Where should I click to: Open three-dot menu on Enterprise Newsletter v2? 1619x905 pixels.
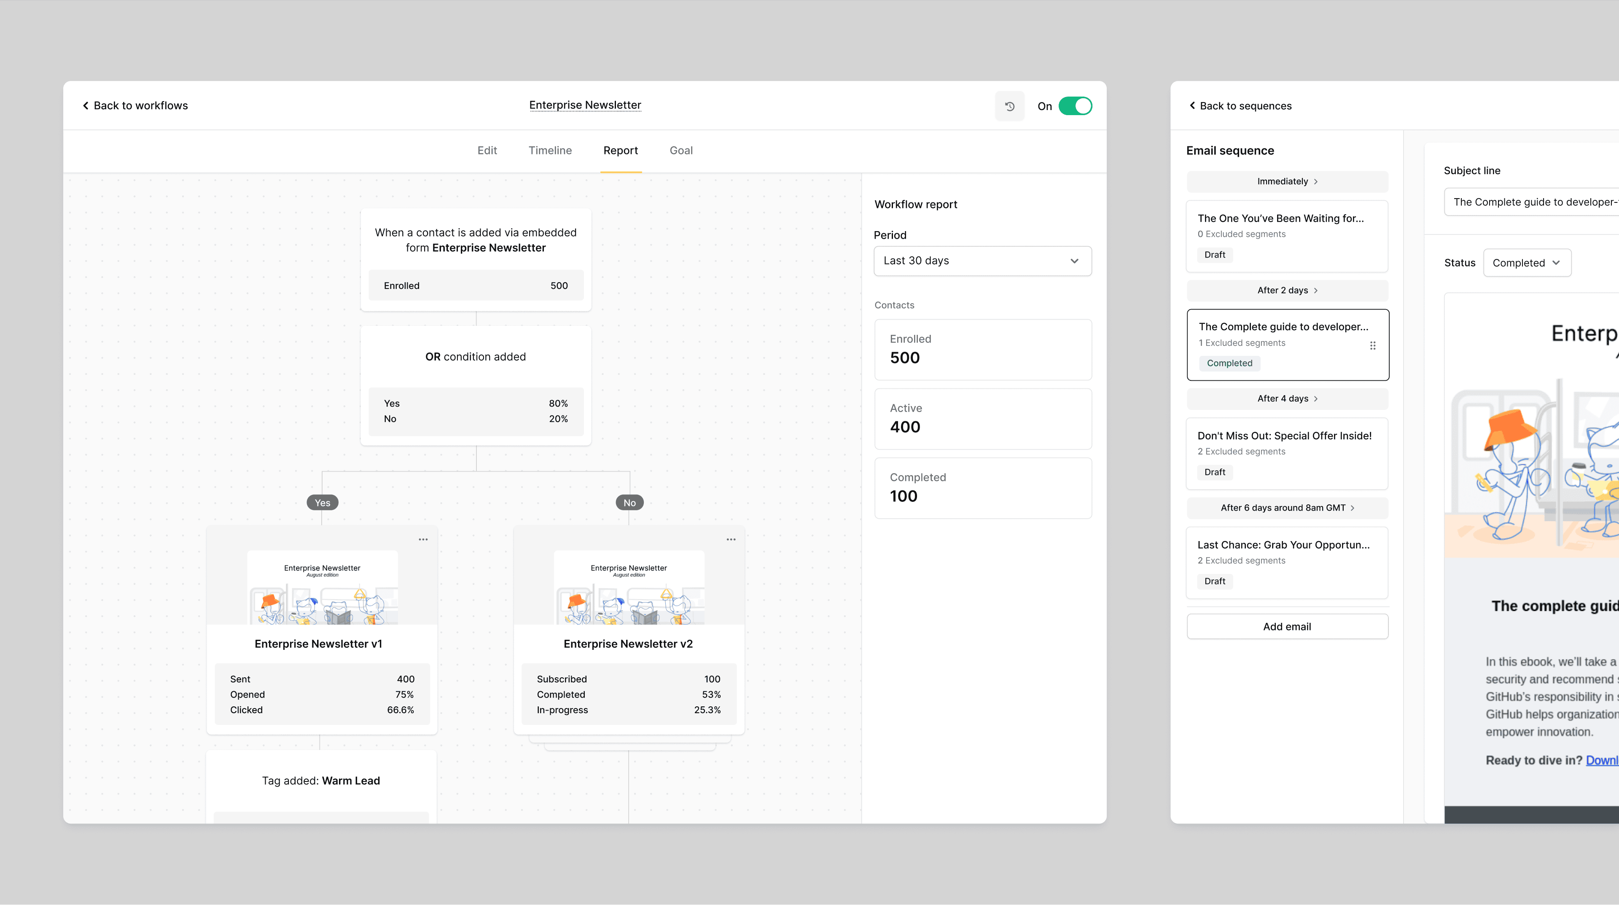731,539
